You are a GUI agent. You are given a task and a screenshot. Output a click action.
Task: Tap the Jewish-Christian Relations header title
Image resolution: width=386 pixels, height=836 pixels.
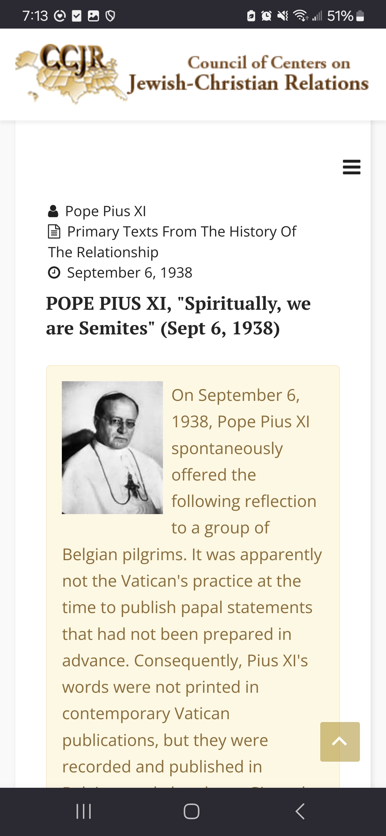(x=248, y=83)
